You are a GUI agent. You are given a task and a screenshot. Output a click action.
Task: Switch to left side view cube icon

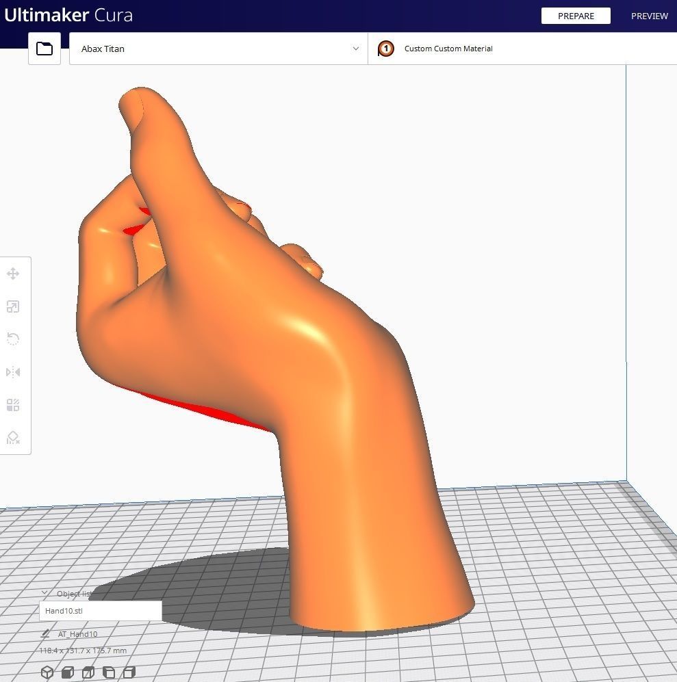click(108, 672)
